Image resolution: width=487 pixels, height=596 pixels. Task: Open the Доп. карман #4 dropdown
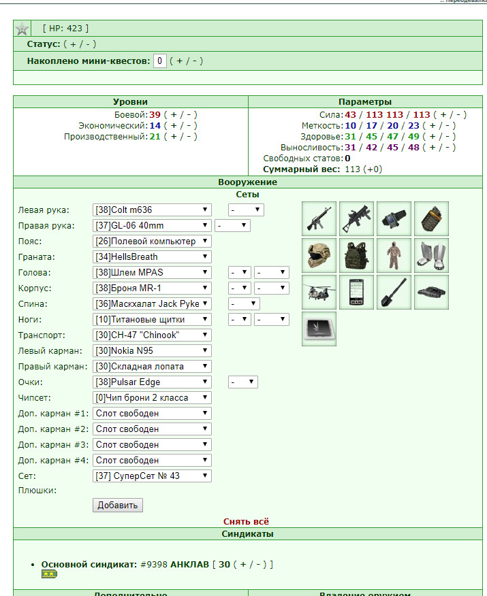pos(152,460)
